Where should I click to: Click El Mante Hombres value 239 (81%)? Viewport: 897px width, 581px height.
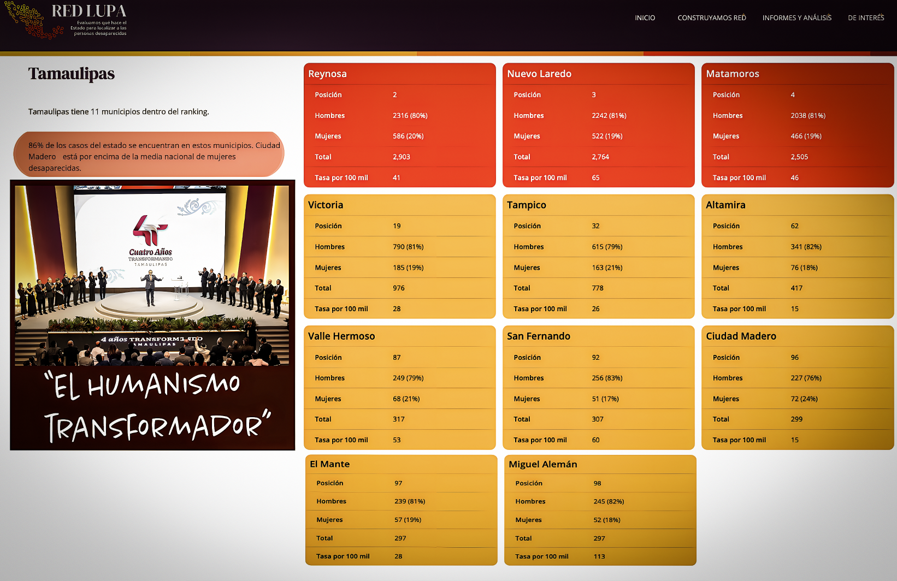[410, 501]
